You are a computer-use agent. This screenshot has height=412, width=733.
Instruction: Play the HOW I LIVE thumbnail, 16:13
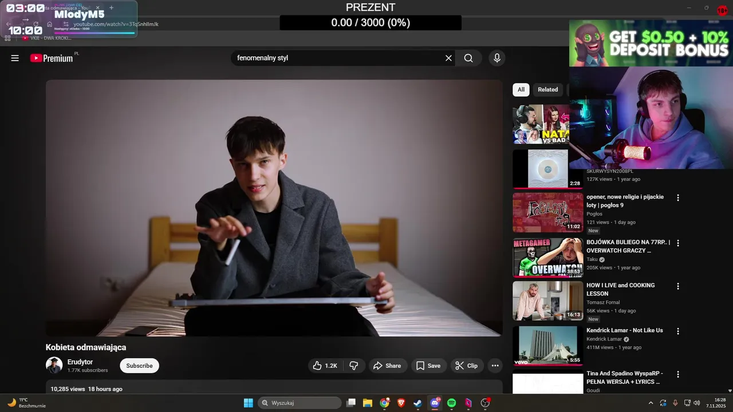point(547,301)
